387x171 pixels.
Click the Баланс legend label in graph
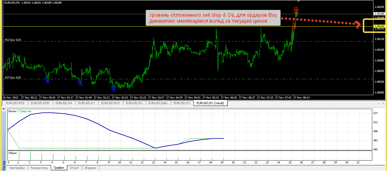(x=12, y=111)
